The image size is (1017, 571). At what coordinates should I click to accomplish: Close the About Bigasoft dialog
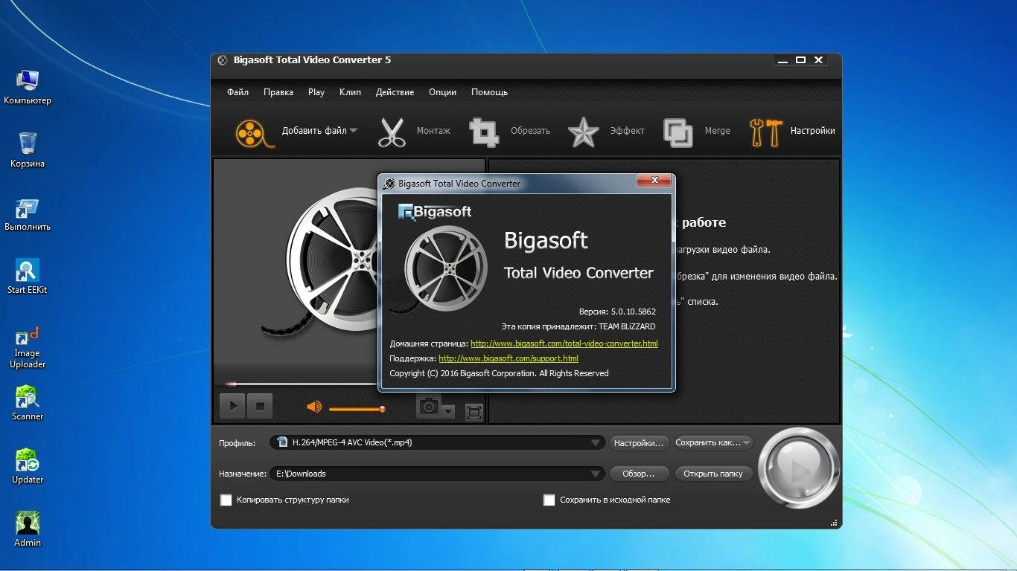click(x=655, y=180)
